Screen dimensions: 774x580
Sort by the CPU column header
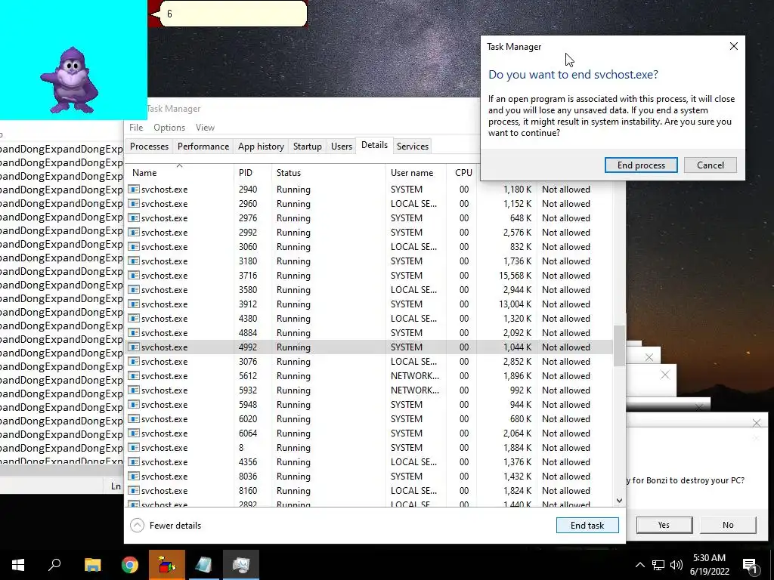tap(462, 173)
